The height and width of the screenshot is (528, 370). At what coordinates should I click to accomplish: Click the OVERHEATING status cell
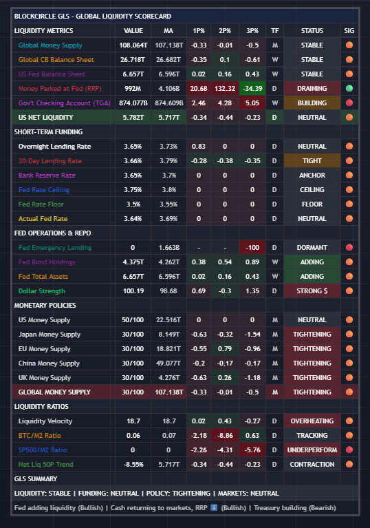tap(312, 421)
